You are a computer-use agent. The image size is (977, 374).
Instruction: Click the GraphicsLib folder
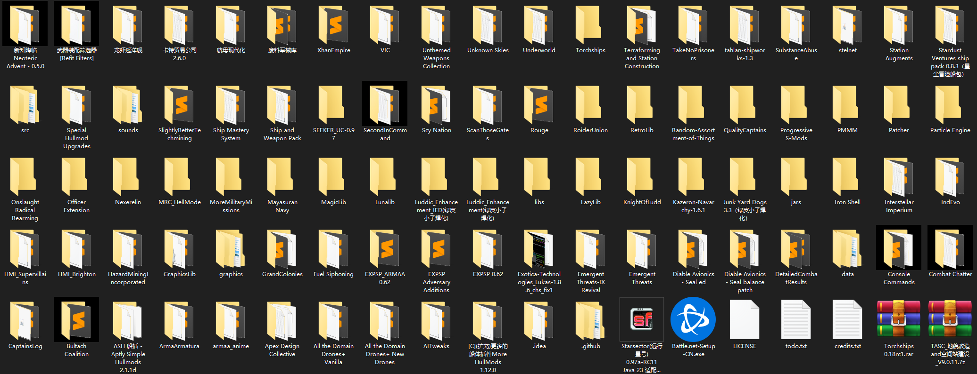(179, 249)
